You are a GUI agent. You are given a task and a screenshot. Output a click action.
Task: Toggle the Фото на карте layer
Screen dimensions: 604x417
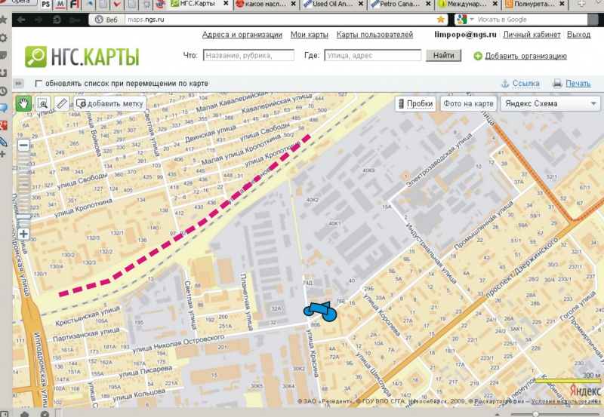pyautogui.click(x=468, y=104)
